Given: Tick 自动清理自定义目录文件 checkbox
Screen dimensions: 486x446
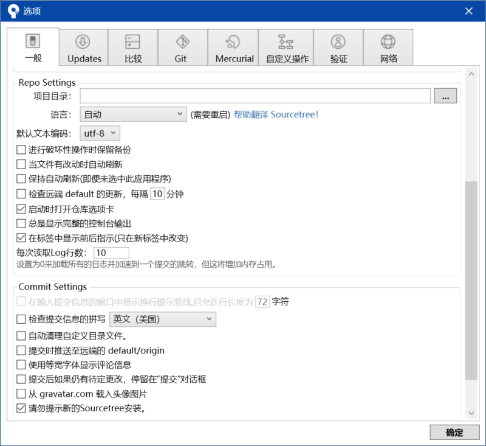Looking at the screenshot, I should 21,336.
